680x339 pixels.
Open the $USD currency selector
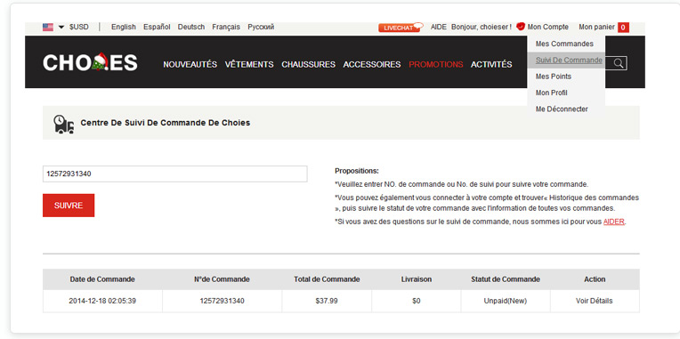(79, 27)
